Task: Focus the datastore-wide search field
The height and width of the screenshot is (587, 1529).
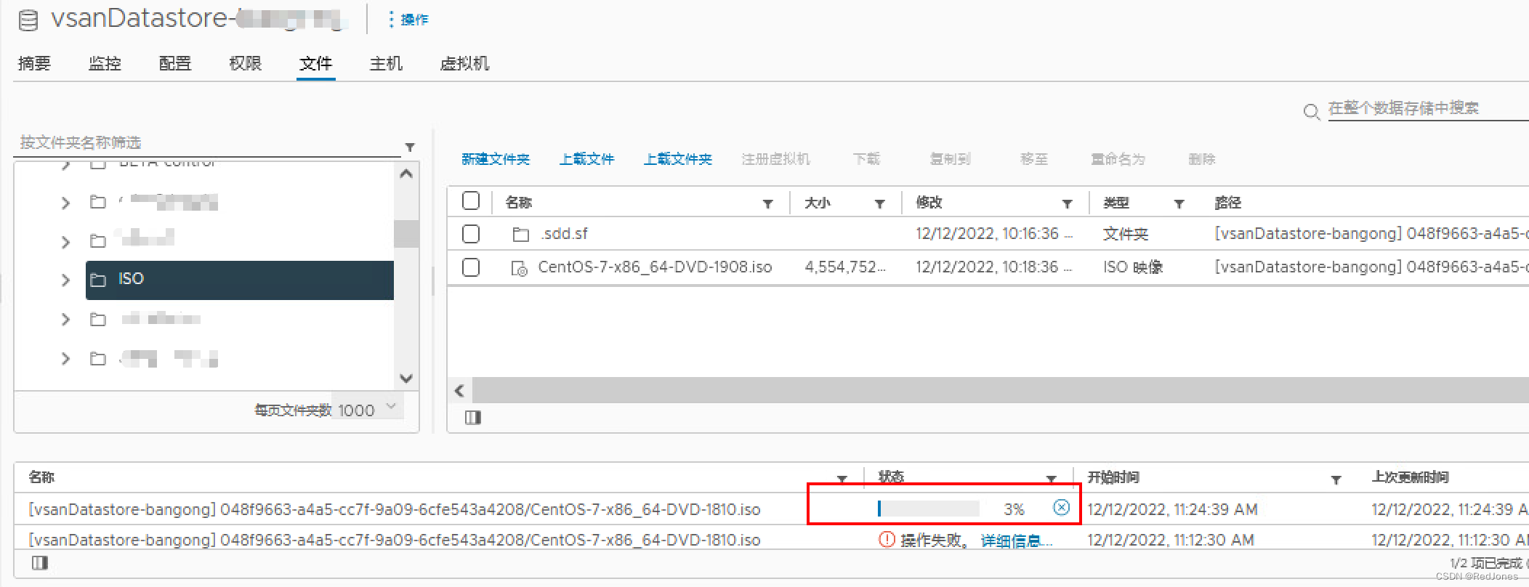Action: tap(1428, 108)
